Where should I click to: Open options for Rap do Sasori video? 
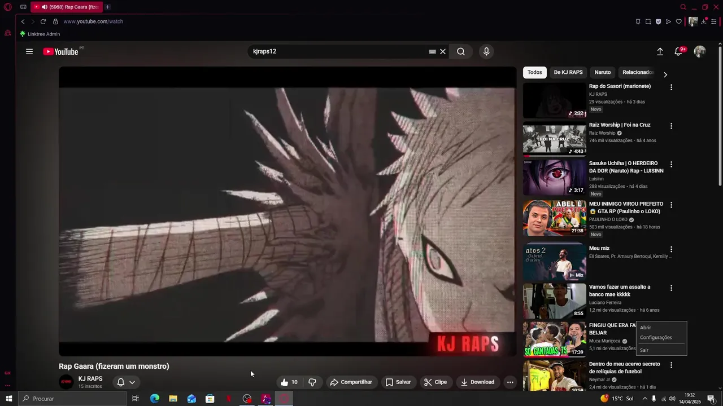(x=671, y=87)
